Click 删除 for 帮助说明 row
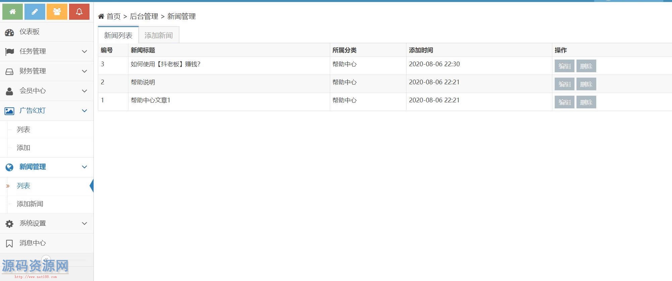 click(x=586, y=84)
